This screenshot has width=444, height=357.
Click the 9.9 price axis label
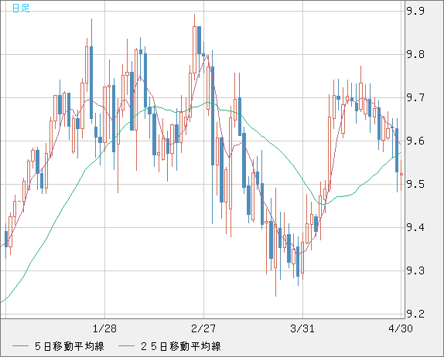point(415,11)
